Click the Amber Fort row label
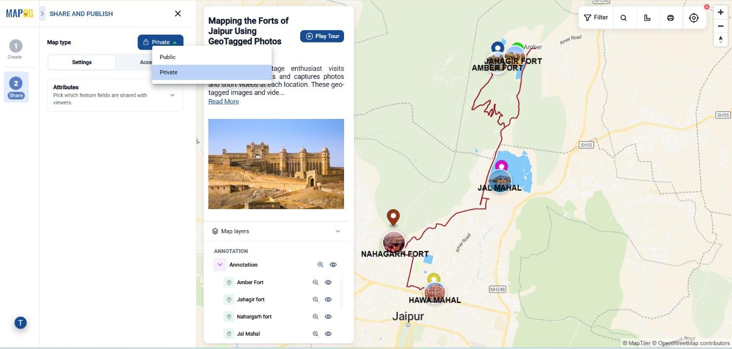This screenshot has height=349, width=732. [250, 282]
